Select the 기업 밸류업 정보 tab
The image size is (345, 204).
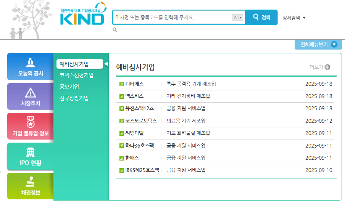pyautogui.click(x=31, y=126)
